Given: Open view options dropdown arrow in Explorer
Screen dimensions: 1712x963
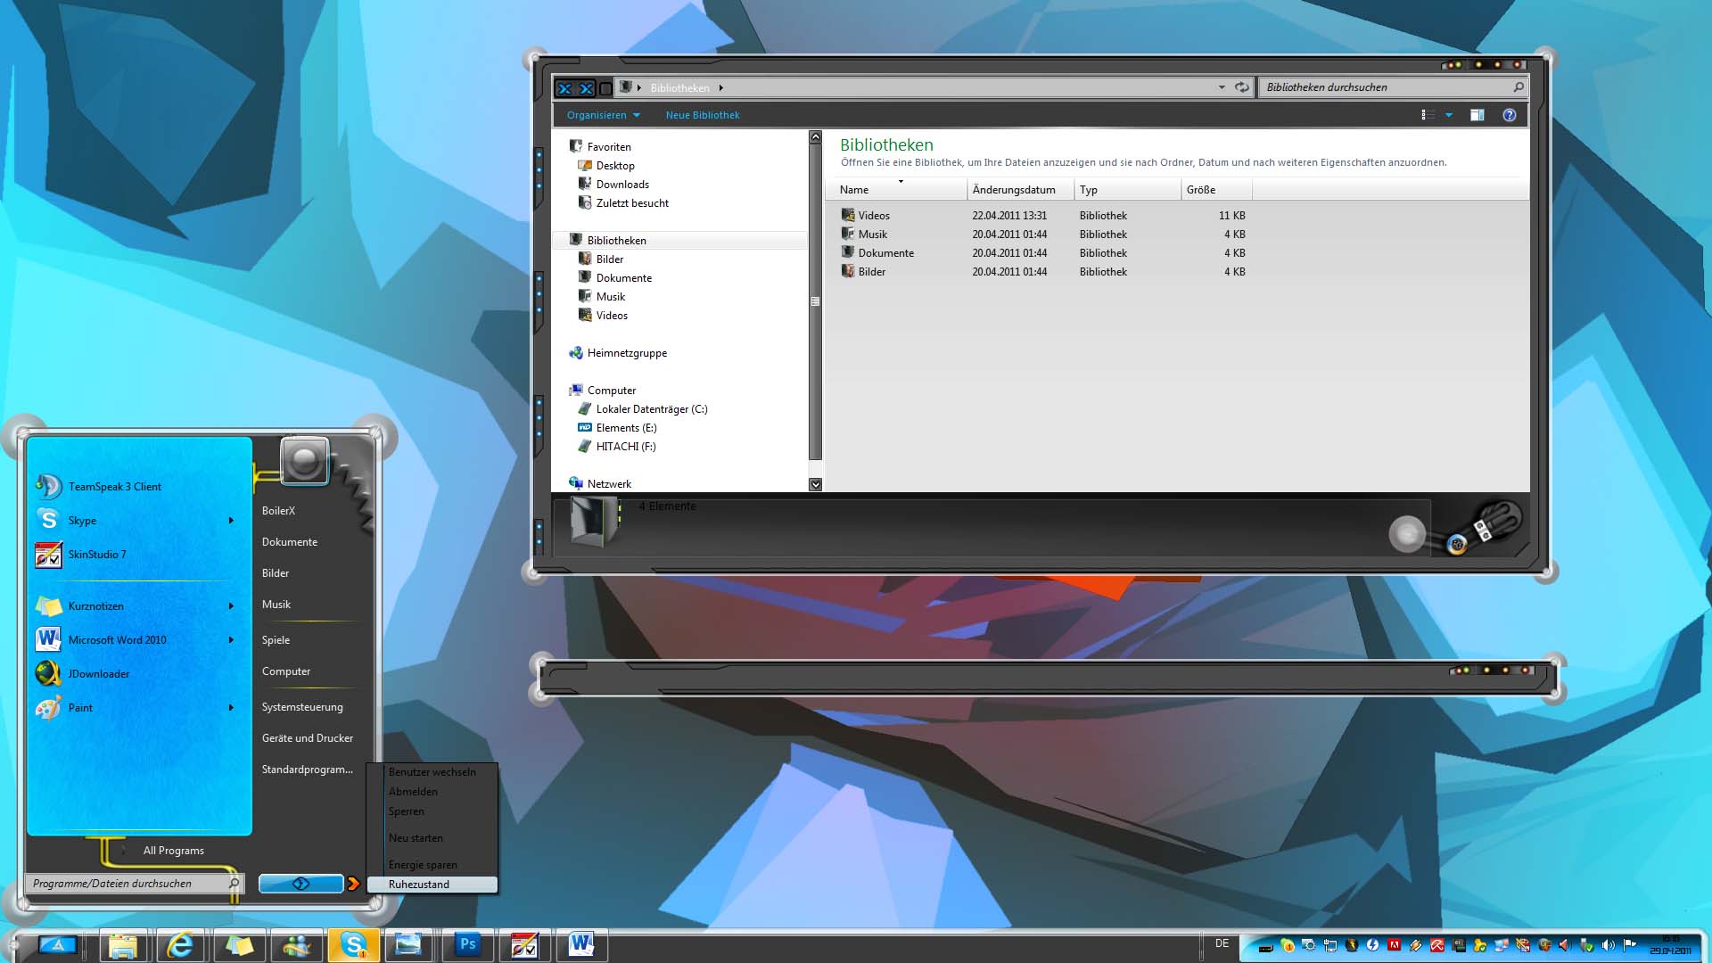Looking at the screenshot, I should pyautogui.click(x=1449, y=115).
